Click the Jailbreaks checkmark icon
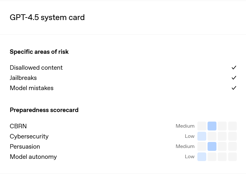 pos(234,78)
